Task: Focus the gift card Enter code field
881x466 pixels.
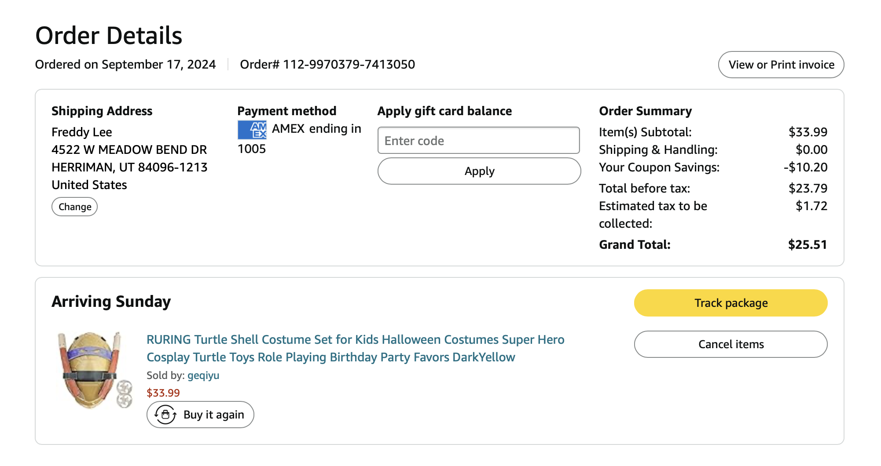Action: click(479, 141)
